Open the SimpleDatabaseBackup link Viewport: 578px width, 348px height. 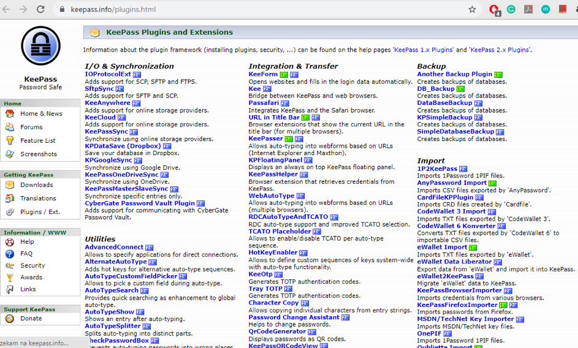tap(455, 132)
